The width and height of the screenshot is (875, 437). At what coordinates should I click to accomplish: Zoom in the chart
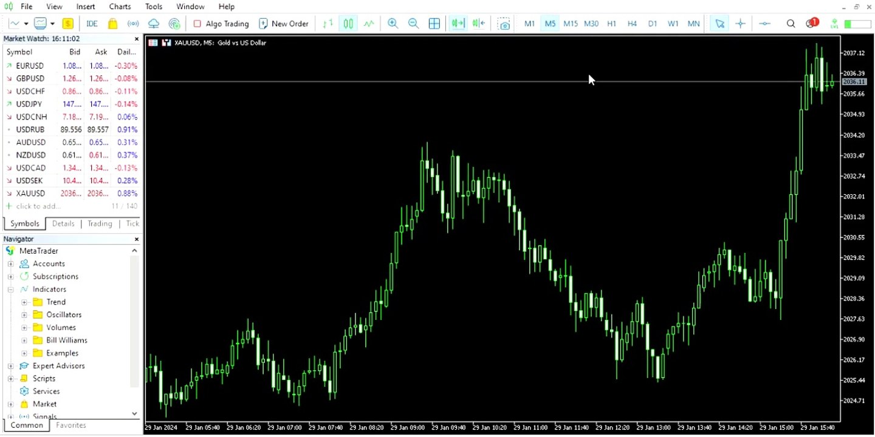tap(393, 24)
